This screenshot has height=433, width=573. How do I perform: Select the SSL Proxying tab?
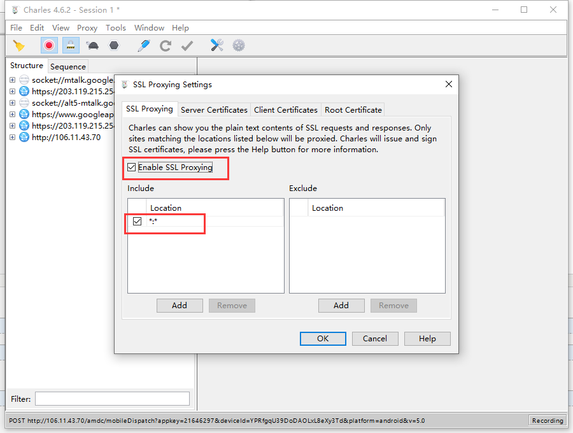(x=150, y=109)
